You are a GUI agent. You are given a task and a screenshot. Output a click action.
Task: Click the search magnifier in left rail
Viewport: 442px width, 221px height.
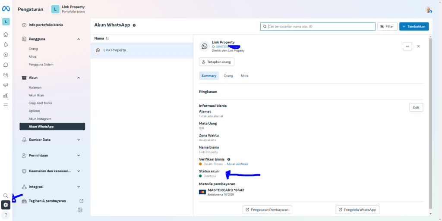pyautogui.click(x=6, y=196)
